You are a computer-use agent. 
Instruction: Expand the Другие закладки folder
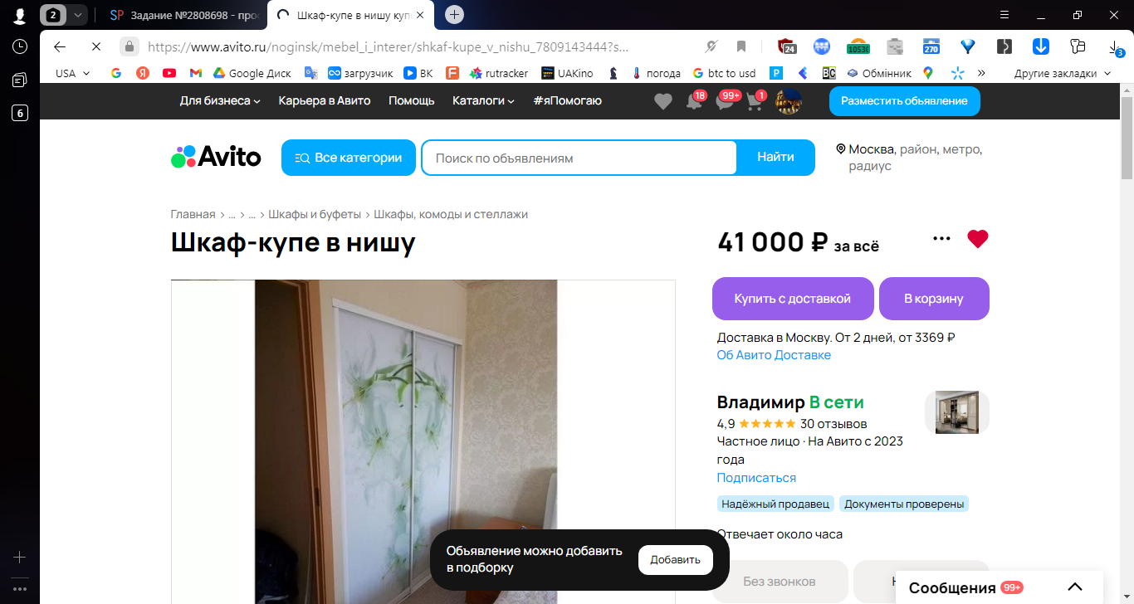1062,73
